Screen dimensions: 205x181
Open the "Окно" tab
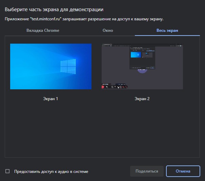coord(108,30)
